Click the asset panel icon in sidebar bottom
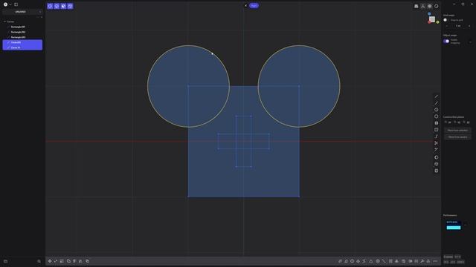476x267 pixels. pyautogui.click(x=5, y=261)
